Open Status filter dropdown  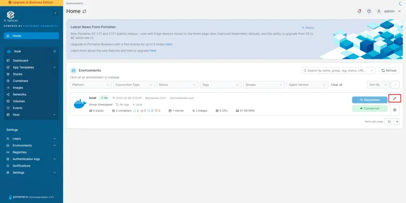pos(177,85)
